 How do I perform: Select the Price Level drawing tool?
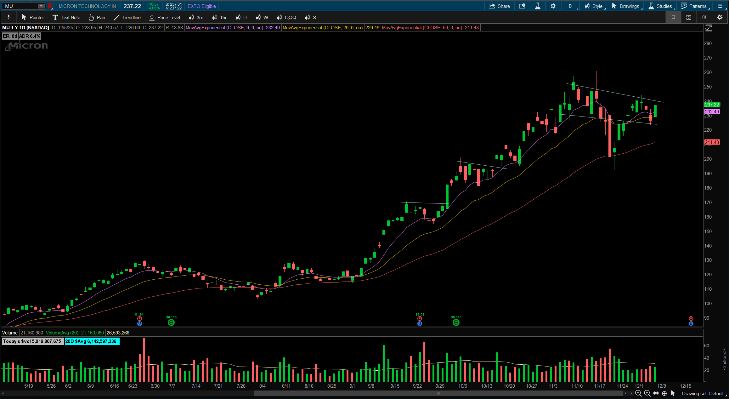coord(165,17)
